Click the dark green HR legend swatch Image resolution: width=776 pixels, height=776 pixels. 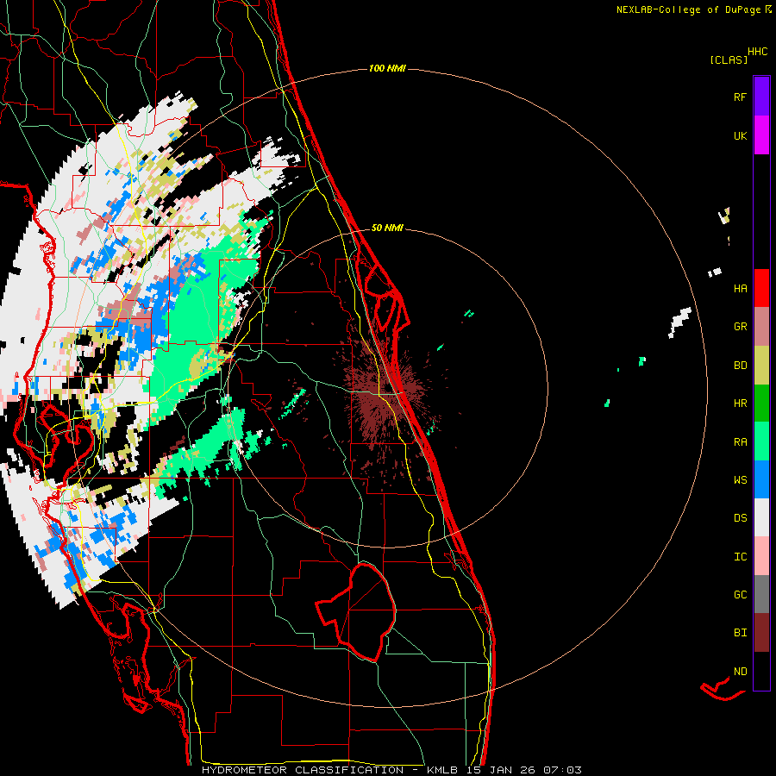coord(761,403)
